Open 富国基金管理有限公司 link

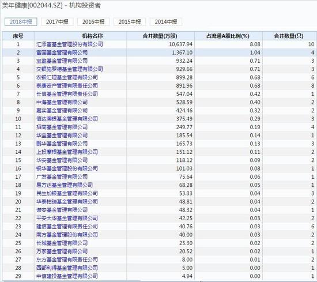click(x=62, y=52)
